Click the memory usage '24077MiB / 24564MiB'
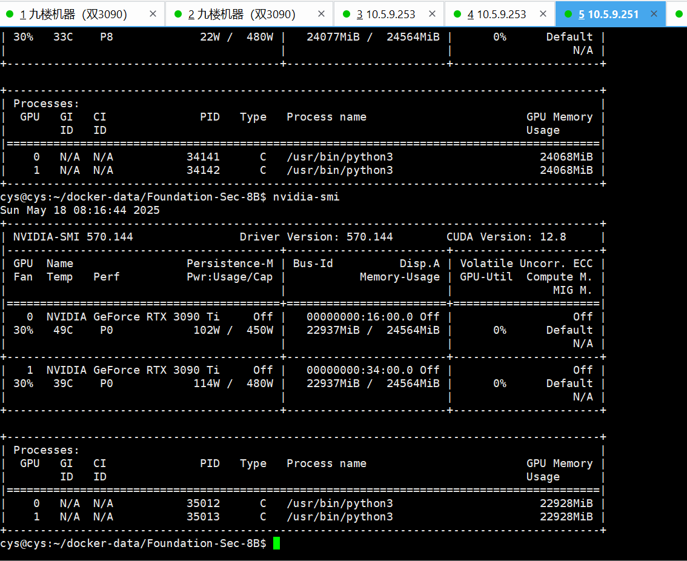 [x=373, y=37]
